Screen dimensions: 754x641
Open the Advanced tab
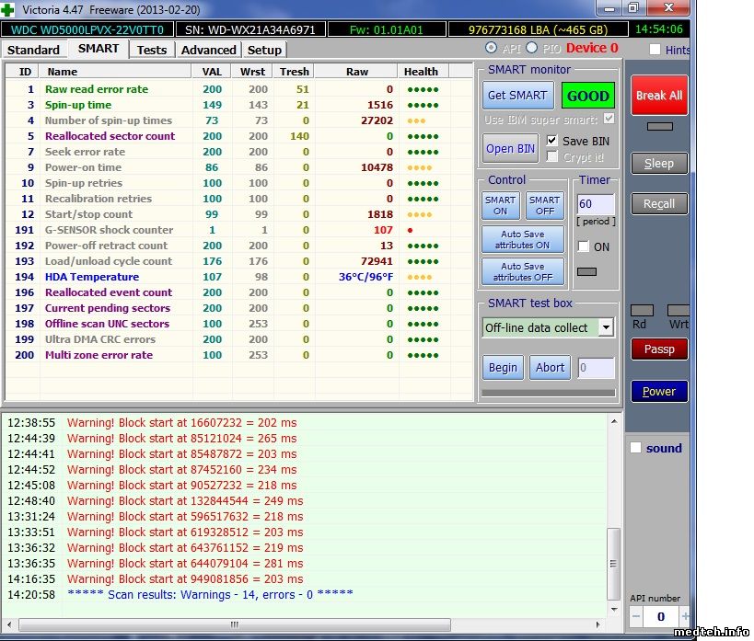click(208, 50)
